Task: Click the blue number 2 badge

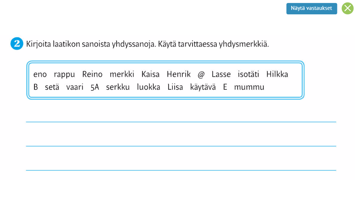Action: (17, 44)
